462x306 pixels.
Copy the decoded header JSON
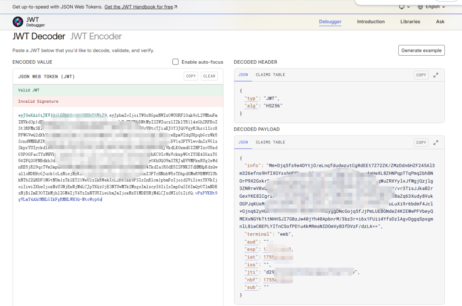(x=421, y=75)
